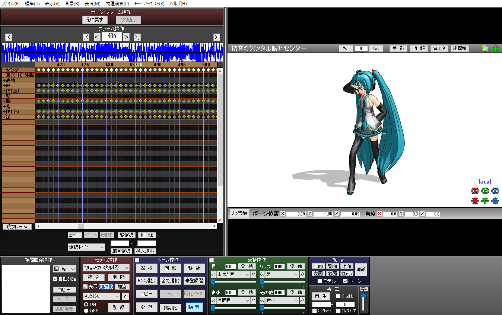Enable the くり返し repeat checkbox
Image resolution: width=502 pixels, height=315 pixels.
click(x=339, y=296)
